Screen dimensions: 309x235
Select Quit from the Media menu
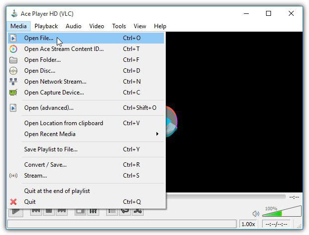(86, 202)
